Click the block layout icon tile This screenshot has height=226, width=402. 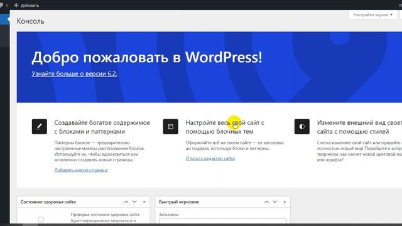point(170,126)
